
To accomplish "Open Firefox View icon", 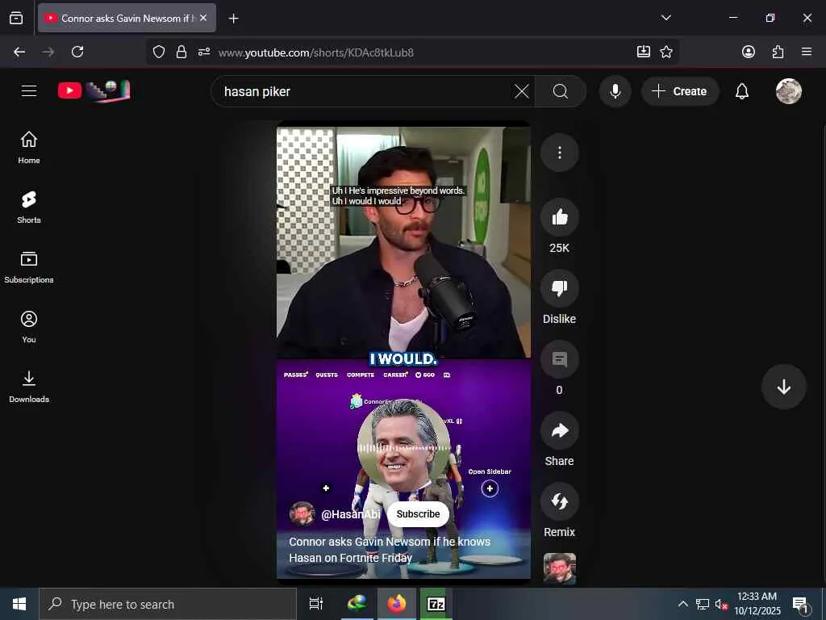I will 16,18.
